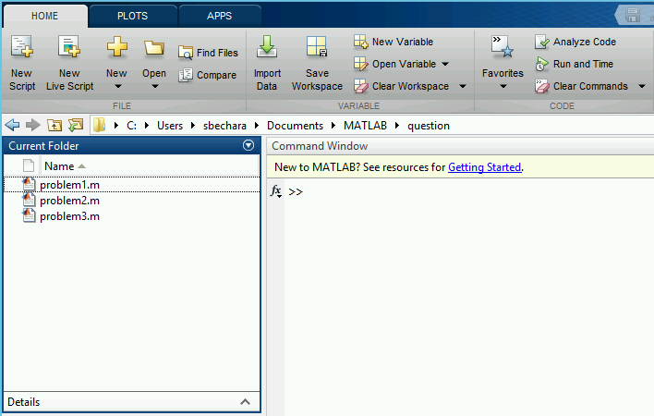Switch to the APPS tab
Screen dimensions: 654x416
[x=220, y=16]
